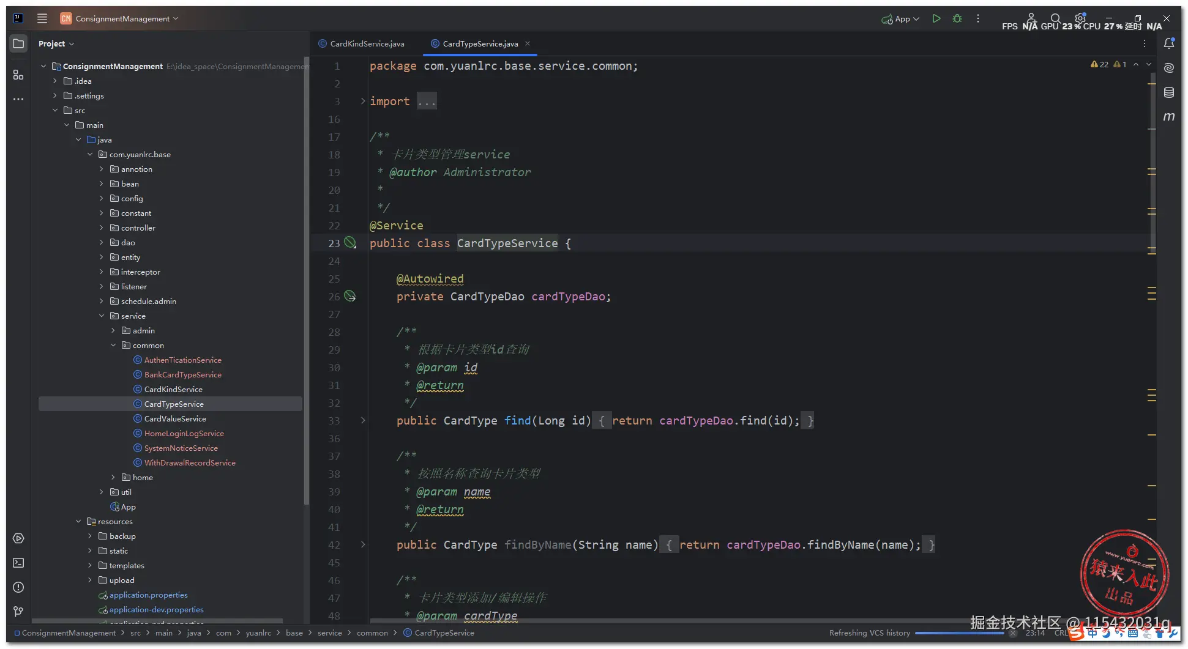Open the AI Assistant tool window
Screen dimensions: 1188x649
point(1169,68)
